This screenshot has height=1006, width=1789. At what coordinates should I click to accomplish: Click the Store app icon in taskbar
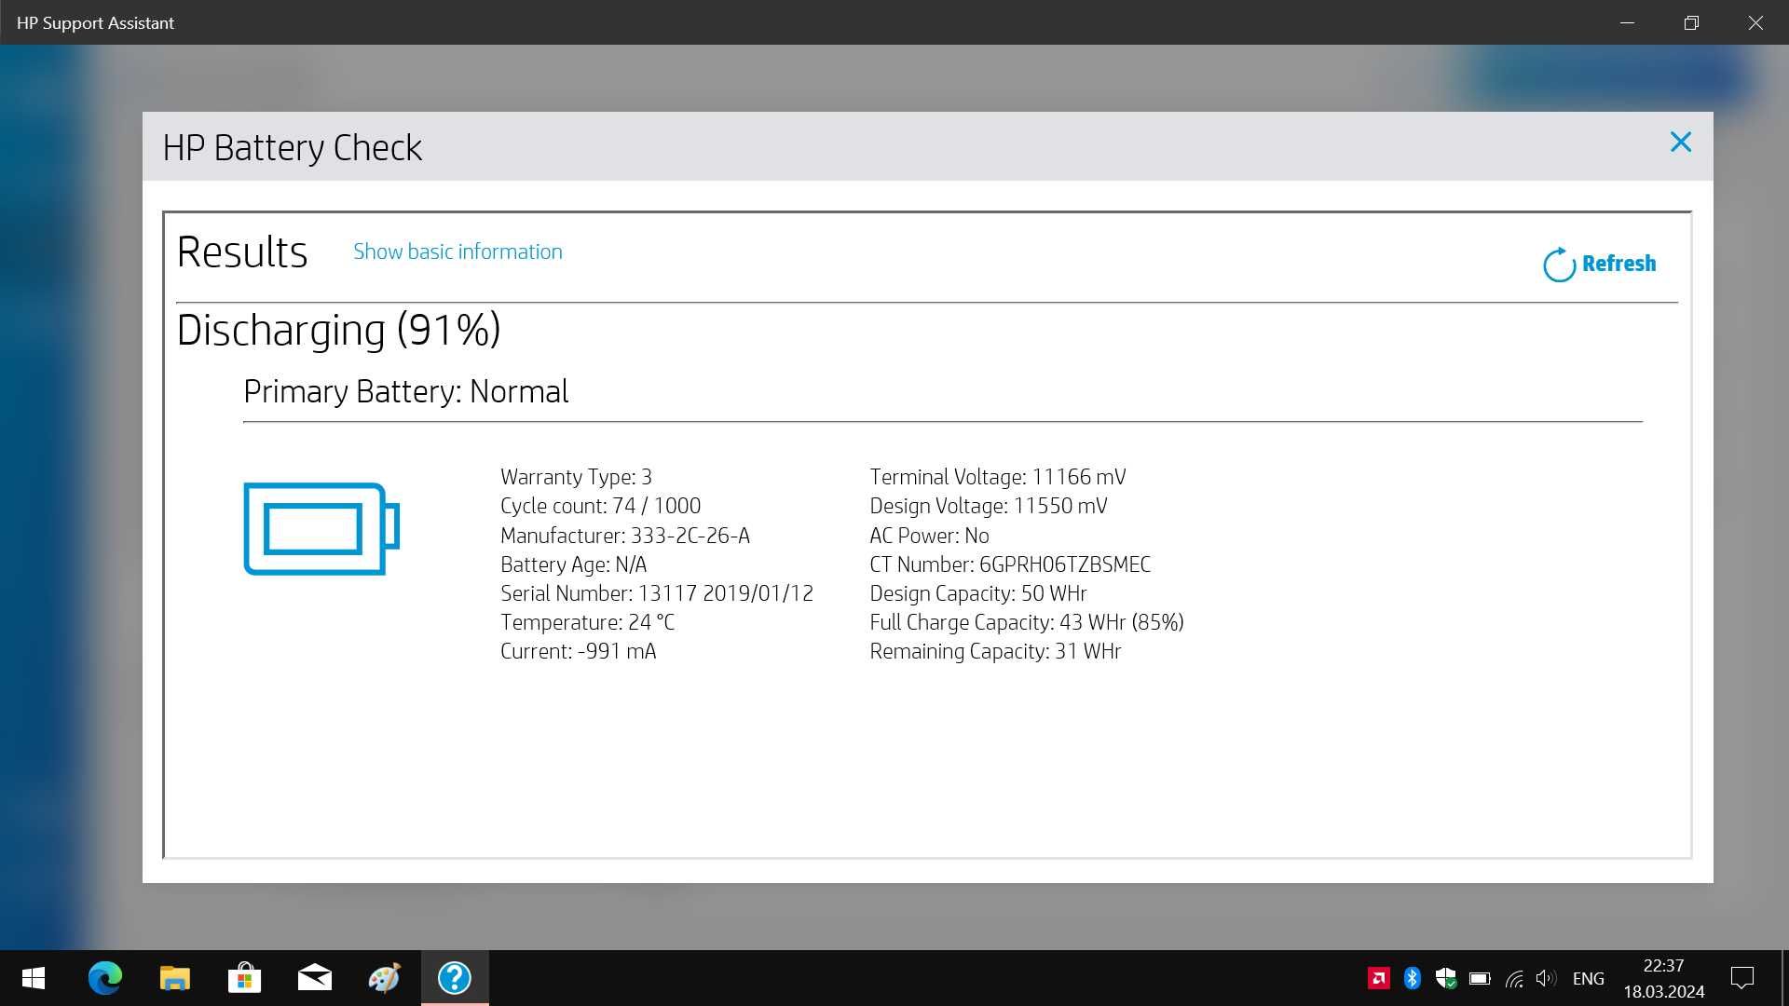click(x=243, y=976)
